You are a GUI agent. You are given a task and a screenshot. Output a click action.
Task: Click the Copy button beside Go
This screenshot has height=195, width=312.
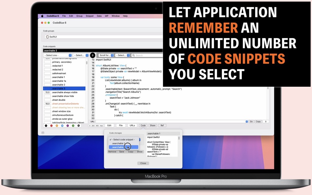(x=258, y=121)
